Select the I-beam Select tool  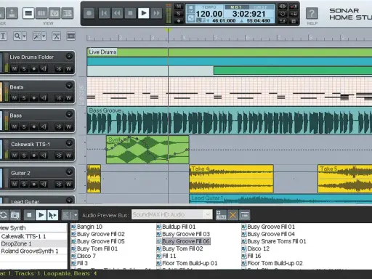[x=3, y=36]
